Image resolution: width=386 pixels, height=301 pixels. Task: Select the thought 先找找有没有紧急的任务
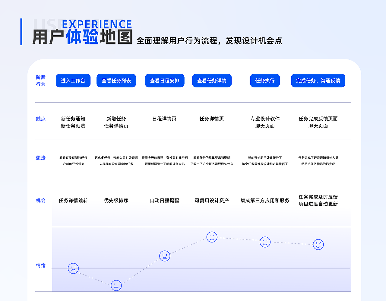(116, 164)
